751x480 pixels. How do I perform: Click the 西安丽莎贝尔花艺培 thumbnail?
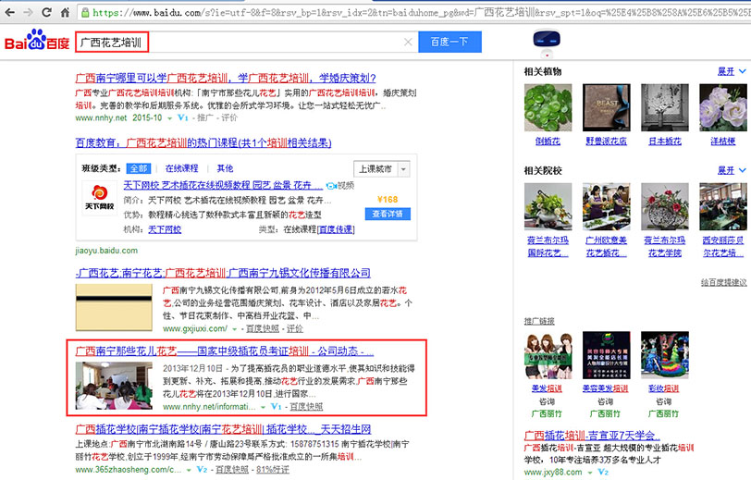[x=722, y=206]
